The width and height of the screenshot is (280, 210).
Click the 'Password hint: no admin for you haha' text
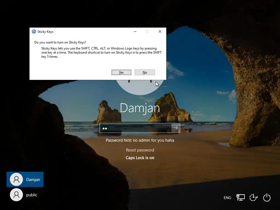(140, 140)
